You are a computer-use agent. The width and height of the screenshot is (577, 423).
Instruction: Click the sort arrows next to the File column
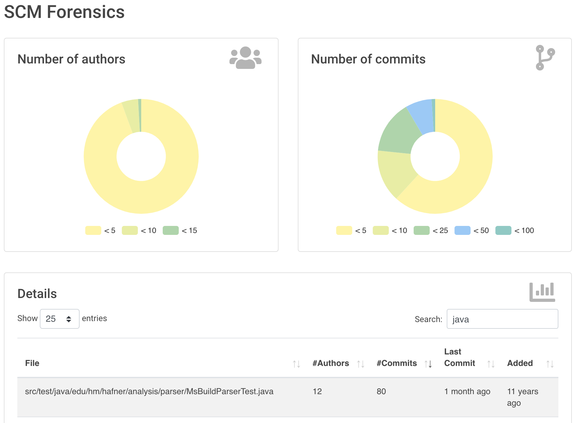coord(297,363)
